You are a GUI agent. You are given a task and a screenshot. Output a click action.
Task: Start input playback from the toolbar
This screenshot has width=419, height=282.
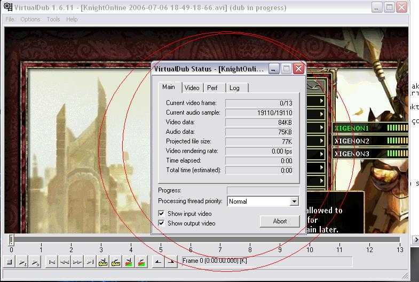[22, 262]
